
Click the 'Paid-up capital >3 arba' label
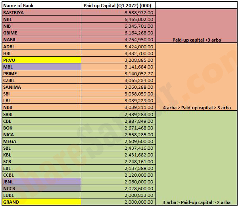(x=197, y=40)
